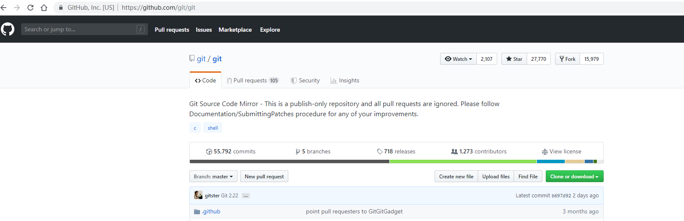This screenshot has height=221, width=684.
Task: View the 27,770 stargazers count
Action: (539, 59)
